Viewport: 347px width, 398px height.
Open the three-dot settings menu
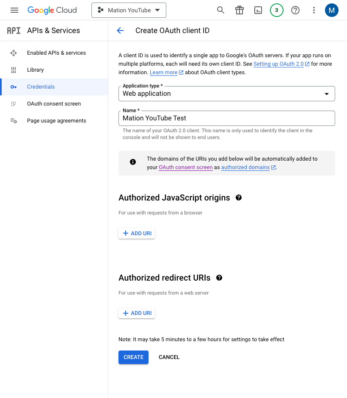pos(314,10)
